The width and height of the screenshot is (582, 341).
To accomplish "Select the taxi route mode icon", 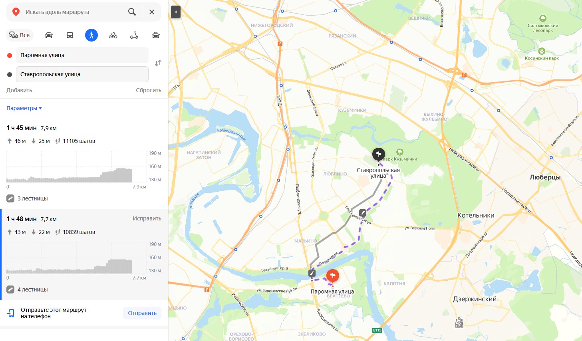I will (156, 35).
